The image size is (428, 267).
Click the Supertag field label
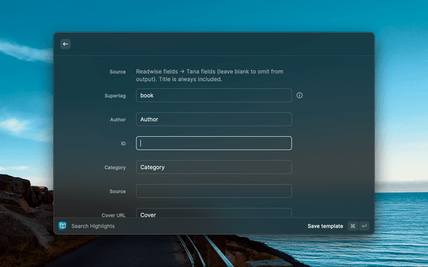(x=114, y=95)
